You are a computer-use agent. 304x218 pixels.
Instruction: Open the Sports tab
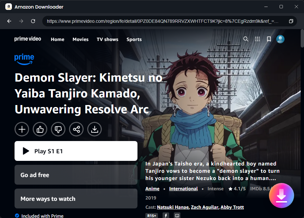(x=134, y=39)
